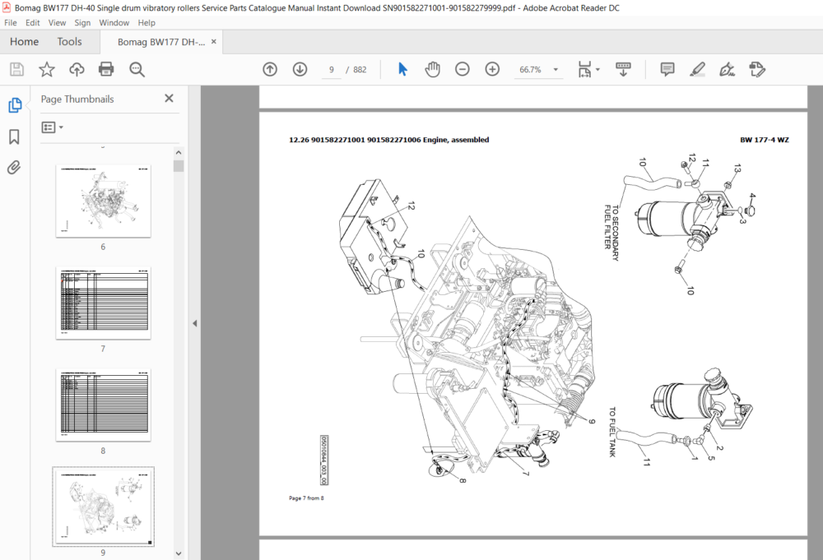The height and width of the screenshot is (560, 823).
Task: Open the Window menu
Action: tap(114, 22)
